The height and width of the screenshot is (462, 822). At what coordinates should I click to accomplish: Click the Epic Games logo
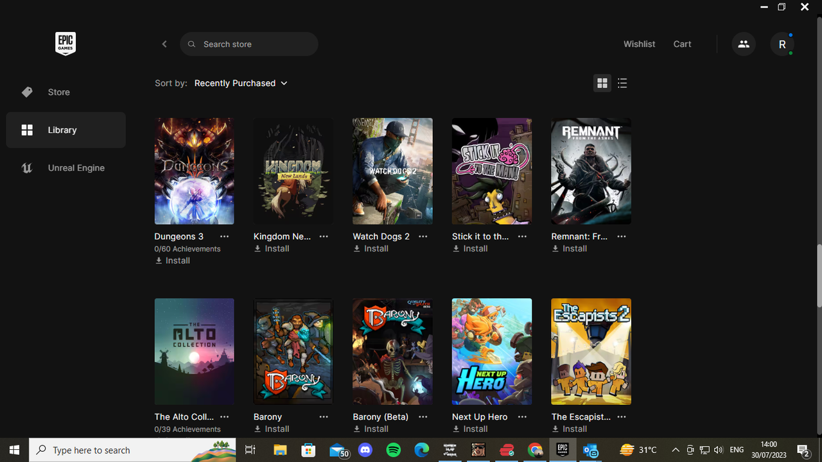[x=66, y=44]
